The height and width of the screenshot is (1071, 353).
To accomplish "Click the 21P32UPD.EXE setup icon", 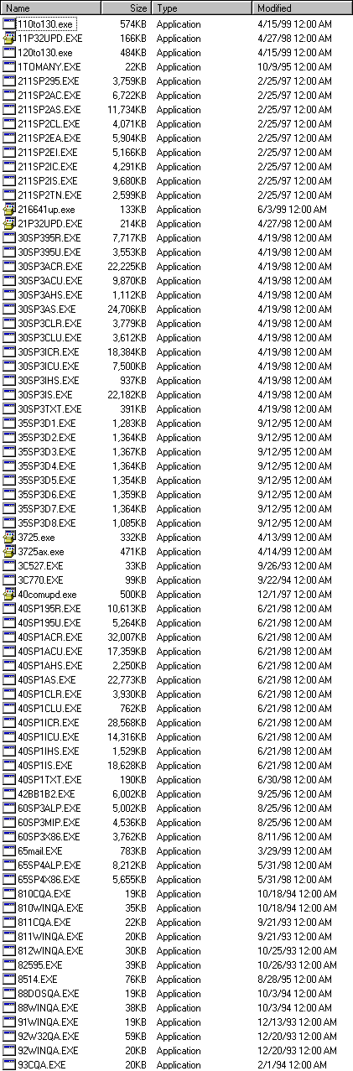I will [9, 223].
